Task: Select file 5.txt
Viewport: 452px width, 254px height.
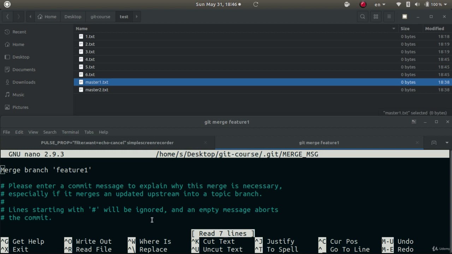Action: click(x=263, y=67)
